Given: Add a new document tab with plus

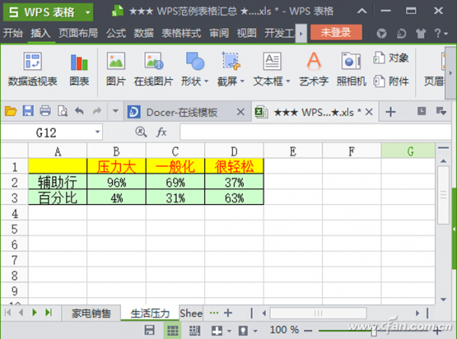Looking at the screenshot, I should pos(391,112).
